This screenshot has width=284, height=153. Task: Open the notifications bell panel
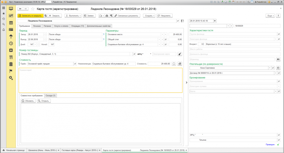click(x=3, y=30)
